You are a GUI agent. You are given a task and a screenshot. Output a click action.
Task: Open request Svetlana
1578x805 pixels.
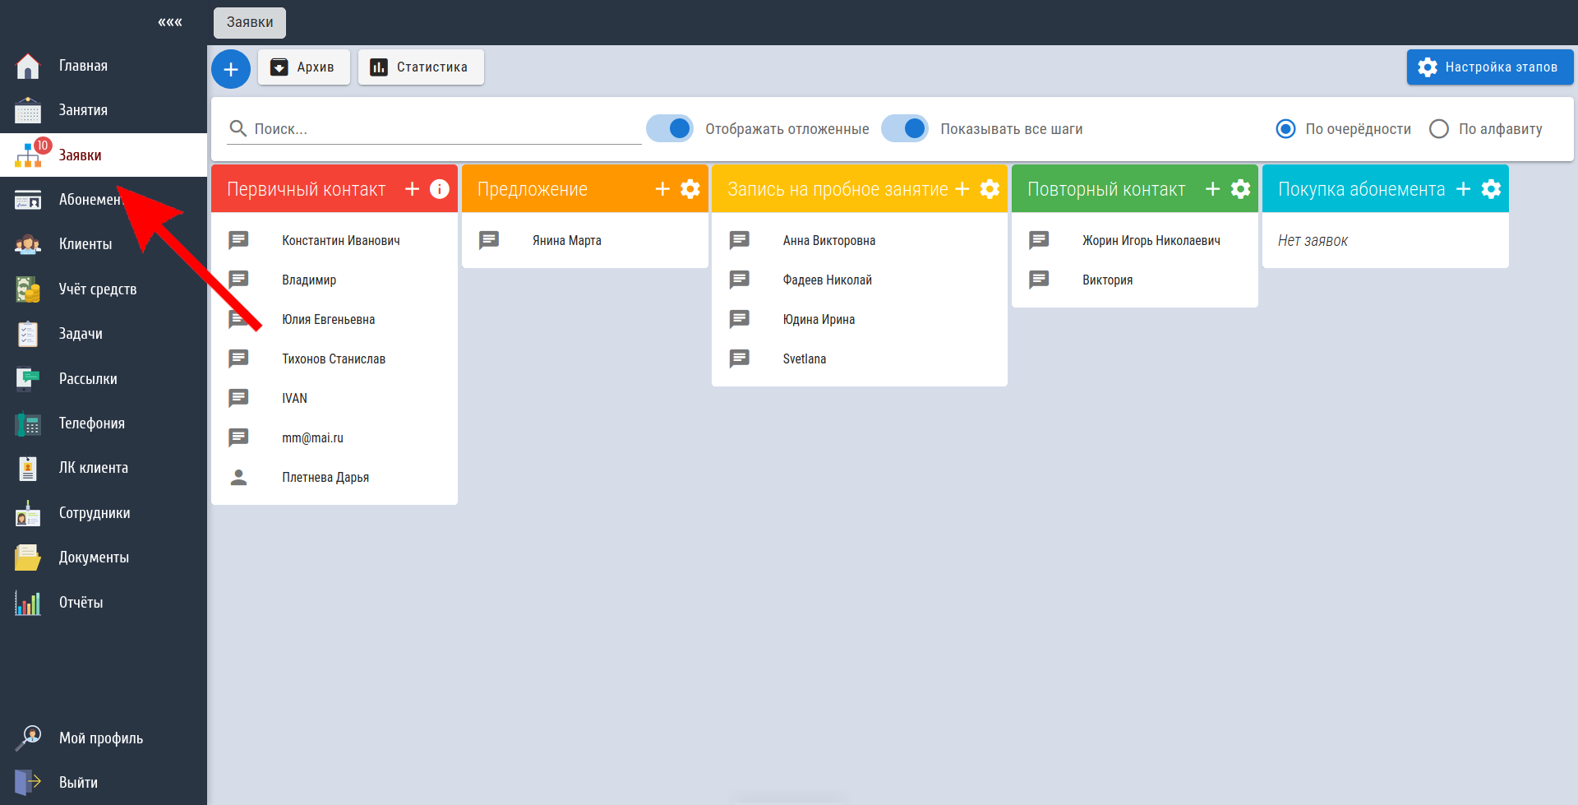coord(805,359)
